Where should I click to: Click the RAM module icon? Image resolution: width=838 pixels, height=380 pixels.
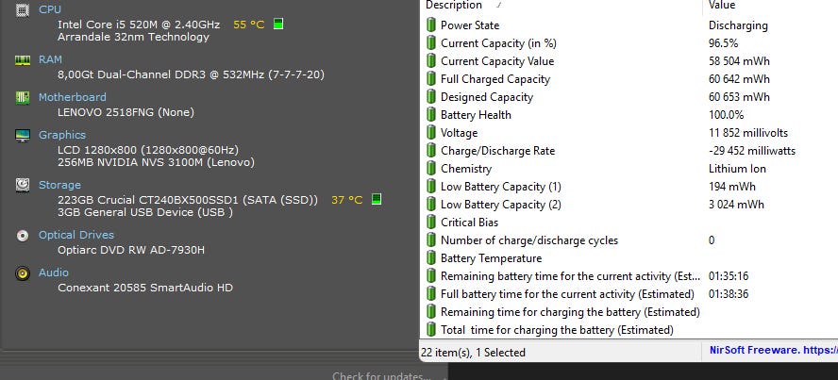click(23, 59)
